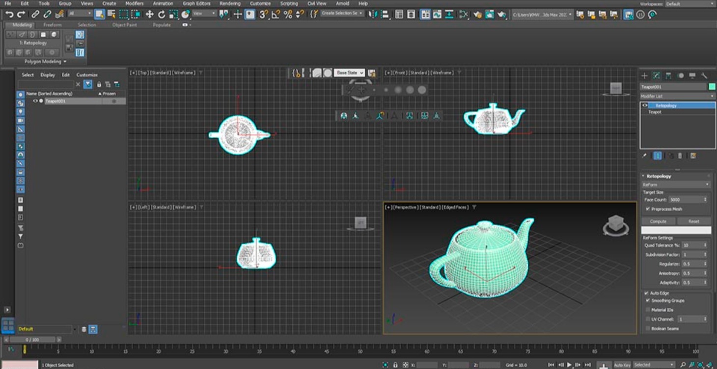Open the Modifier List dropdown
The height and width of the screenshot is (369, 717).
677,96
